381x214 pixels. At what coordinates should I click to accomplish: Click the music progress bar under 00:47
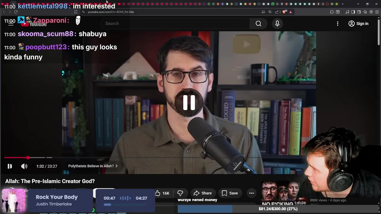[x=125, y=204]
